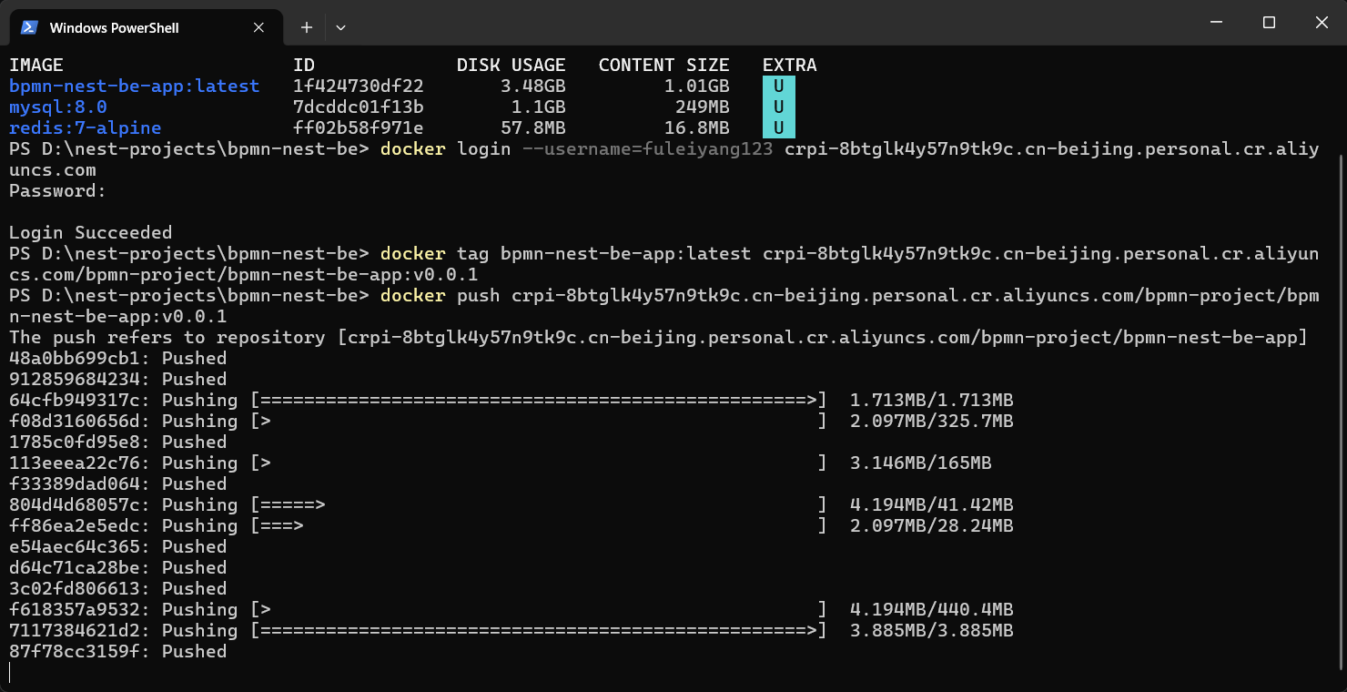Click image ID 1f424730df22
This screenshot has width=1347, height=692.
coord(359,86)
